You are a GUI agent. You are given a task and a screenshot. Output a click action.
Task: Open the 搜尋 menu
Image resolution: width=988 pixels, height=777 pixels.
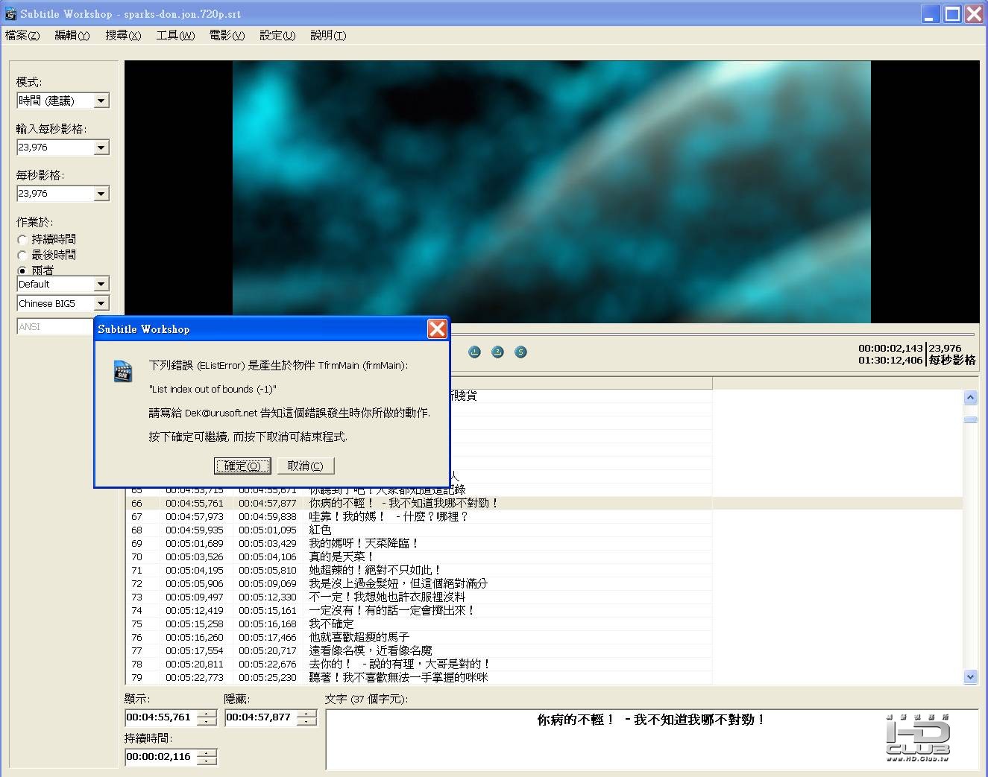(x=123, y=35)
